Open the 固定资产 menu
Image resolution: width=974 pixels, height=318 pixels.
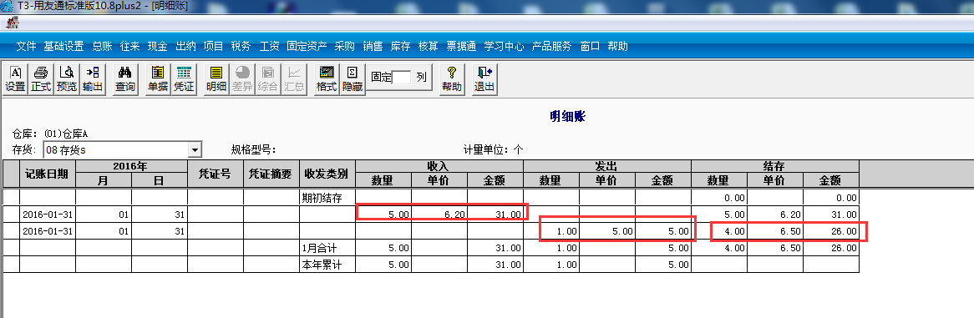tap(307, 46)
